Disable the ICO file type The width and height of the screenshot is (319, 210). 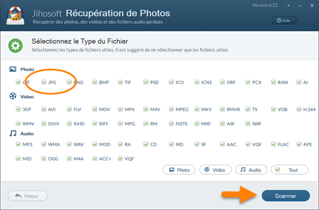click(x=171, y=82)
